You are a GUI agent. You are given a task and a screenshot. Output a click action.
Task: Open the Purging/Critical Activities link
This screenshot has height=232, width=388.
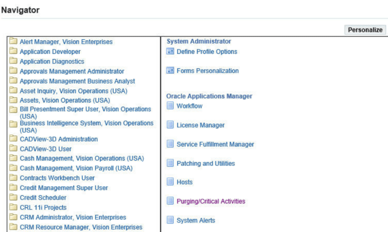(x=211, y=201)
